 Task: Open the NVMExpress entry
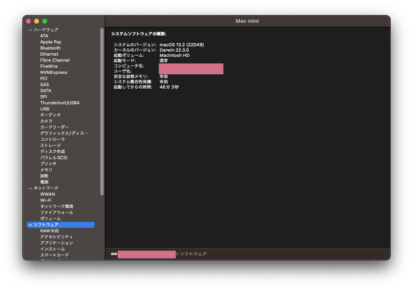pos(54,72)
